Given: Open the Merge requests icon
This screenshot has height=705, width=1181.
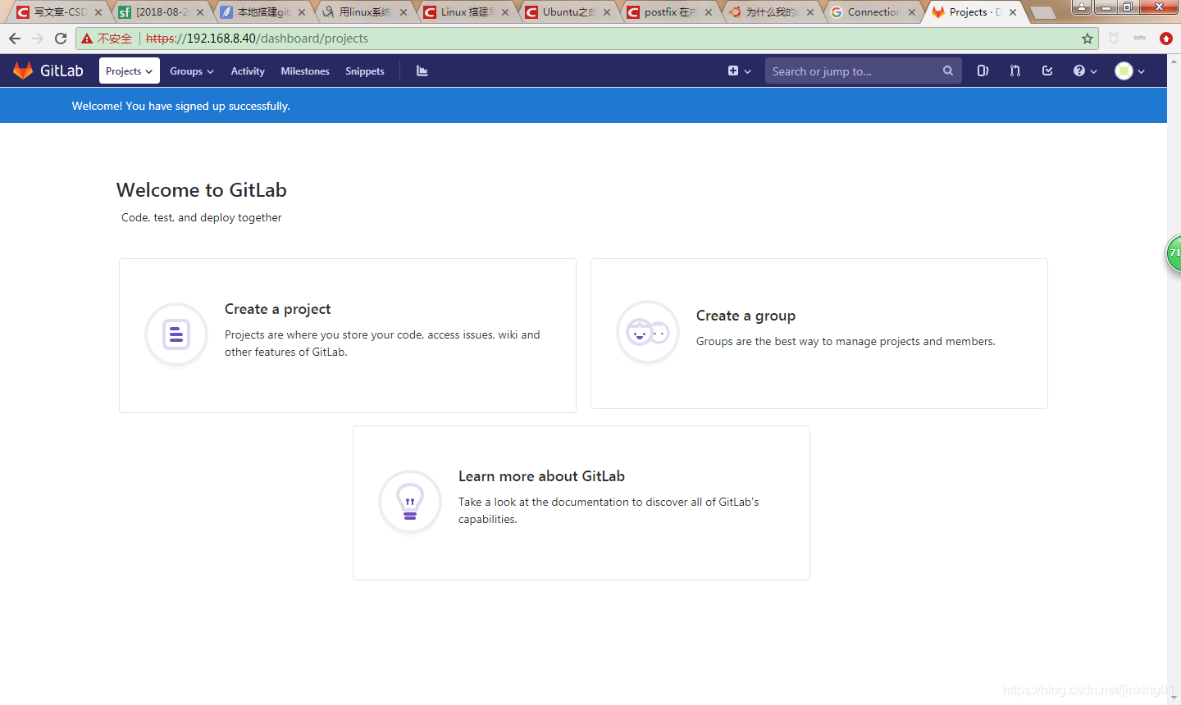Looking at the screenshot, I should [1015, 71].
